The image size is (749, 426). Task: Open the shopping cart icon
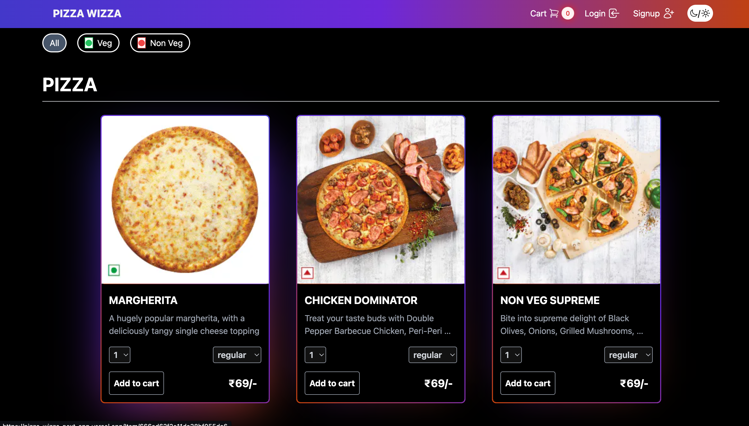tap(554, 13)
